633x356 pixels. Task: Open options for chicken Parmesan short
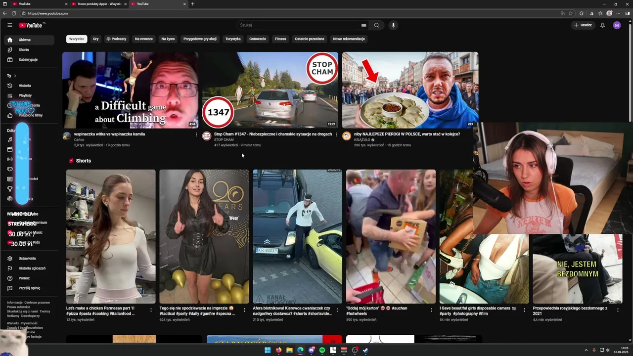point(151,310)
